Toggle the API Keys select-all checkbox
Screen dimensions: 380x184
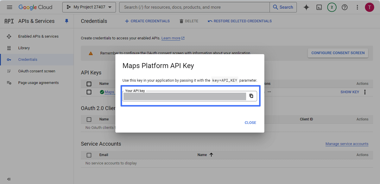pos(89,84)
